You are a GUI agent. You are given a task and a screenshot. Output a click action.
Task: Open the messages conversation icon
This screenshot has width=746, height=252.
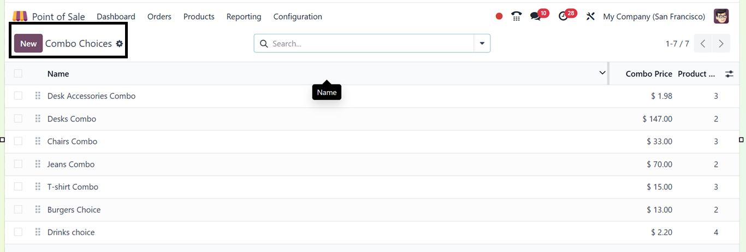coord(535,16)
